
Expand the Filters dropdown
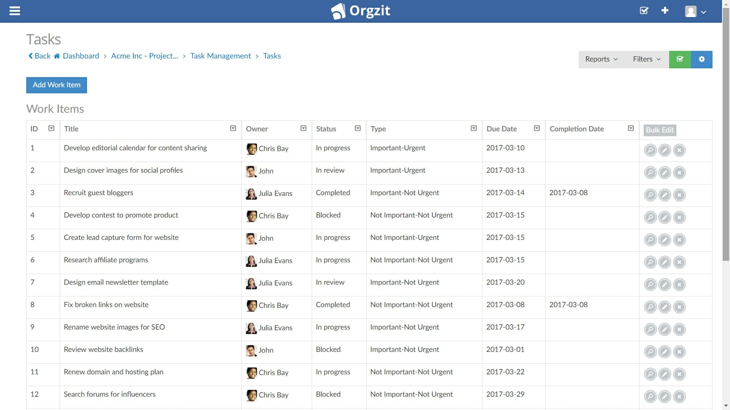point(646,59)
